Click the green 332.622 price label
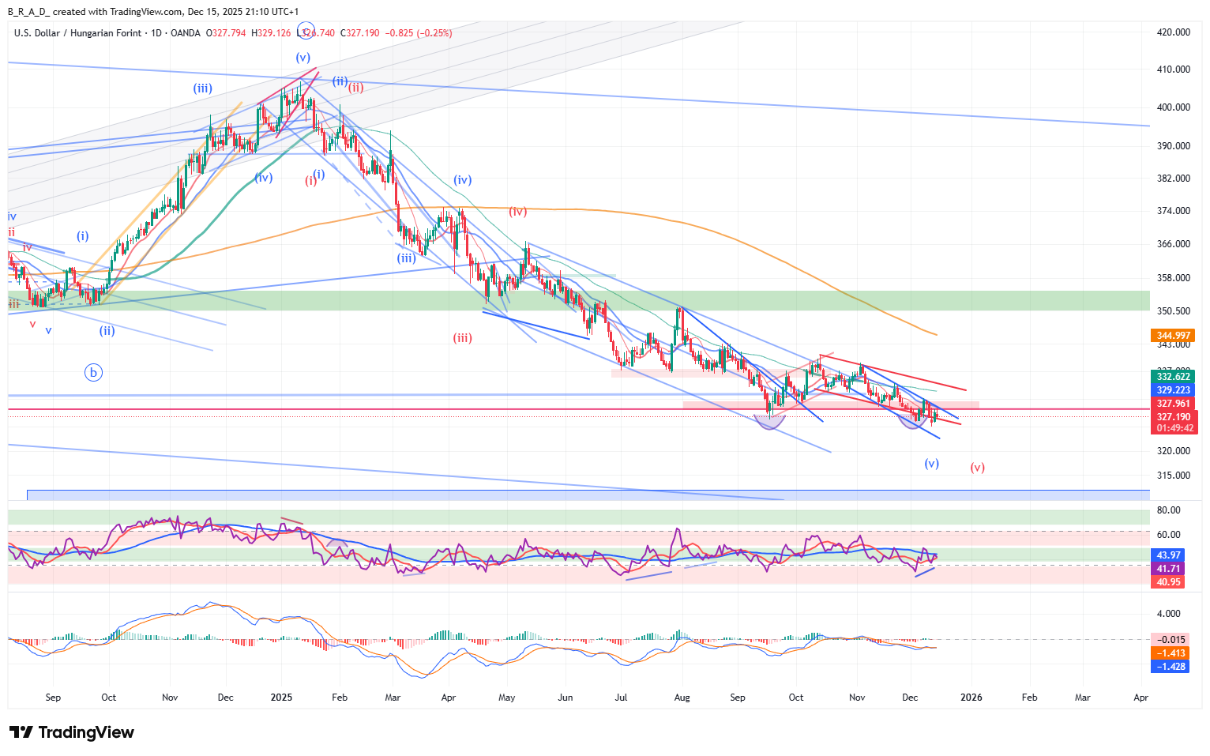This screenshot has width=1210, height=756. [x=1173, y=377]
